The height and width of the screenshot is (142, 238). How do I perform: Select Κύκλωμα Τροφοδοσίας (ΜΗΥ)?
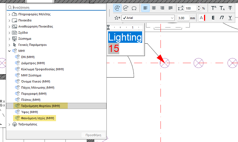click(x=56, y=69)
